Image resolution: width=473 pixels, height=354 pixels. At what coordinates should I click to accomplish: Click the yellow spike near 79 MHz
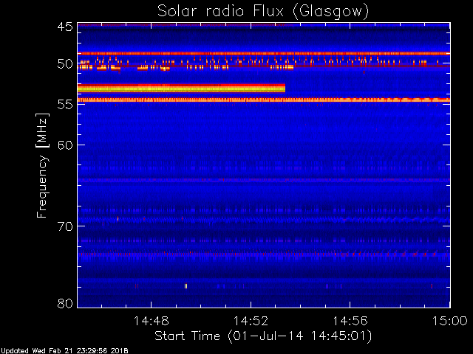[x=186, y=286]
